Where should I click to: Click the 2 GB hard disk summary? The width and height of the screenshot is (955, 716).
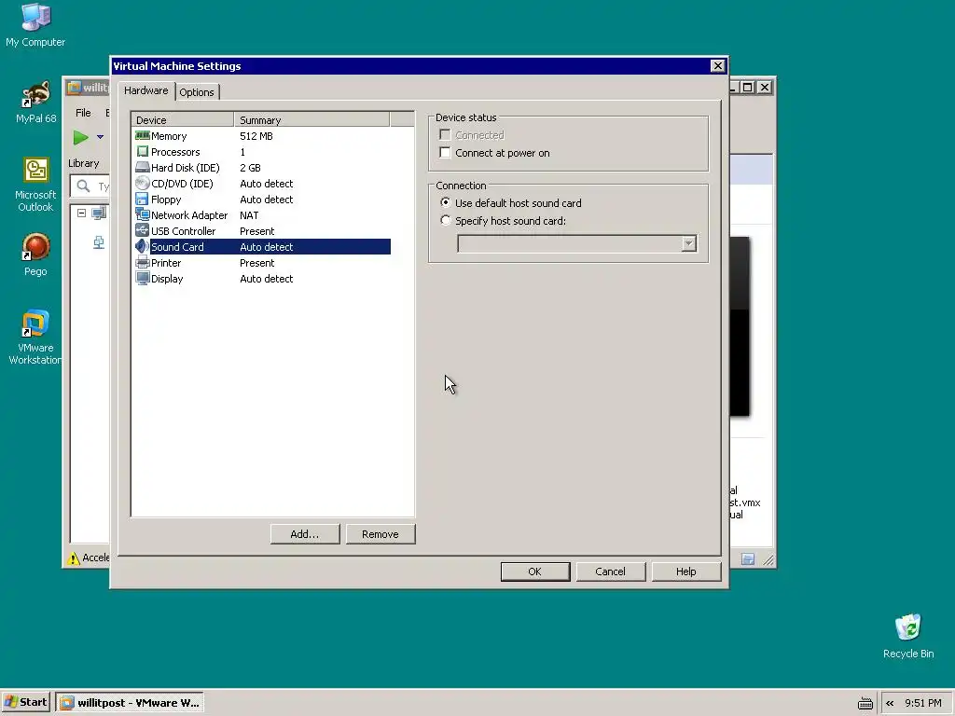coord(250,168)
